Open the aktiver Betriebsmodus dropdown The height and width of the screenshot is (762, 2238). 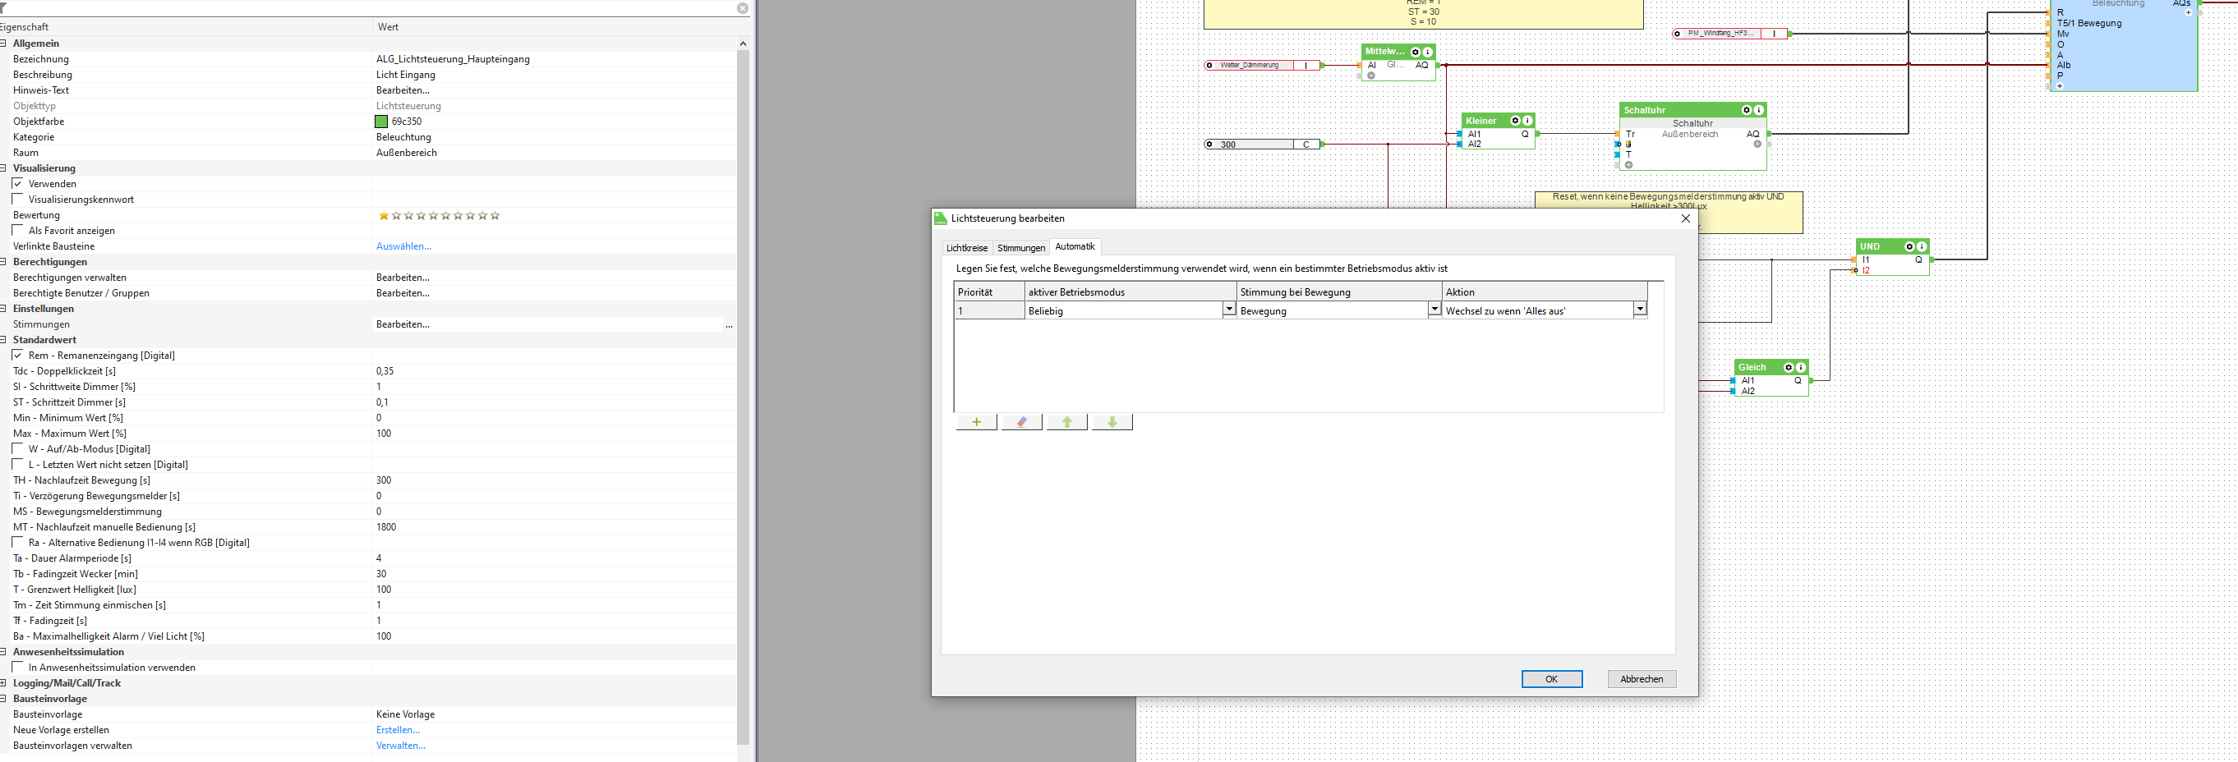point(1228,310)
